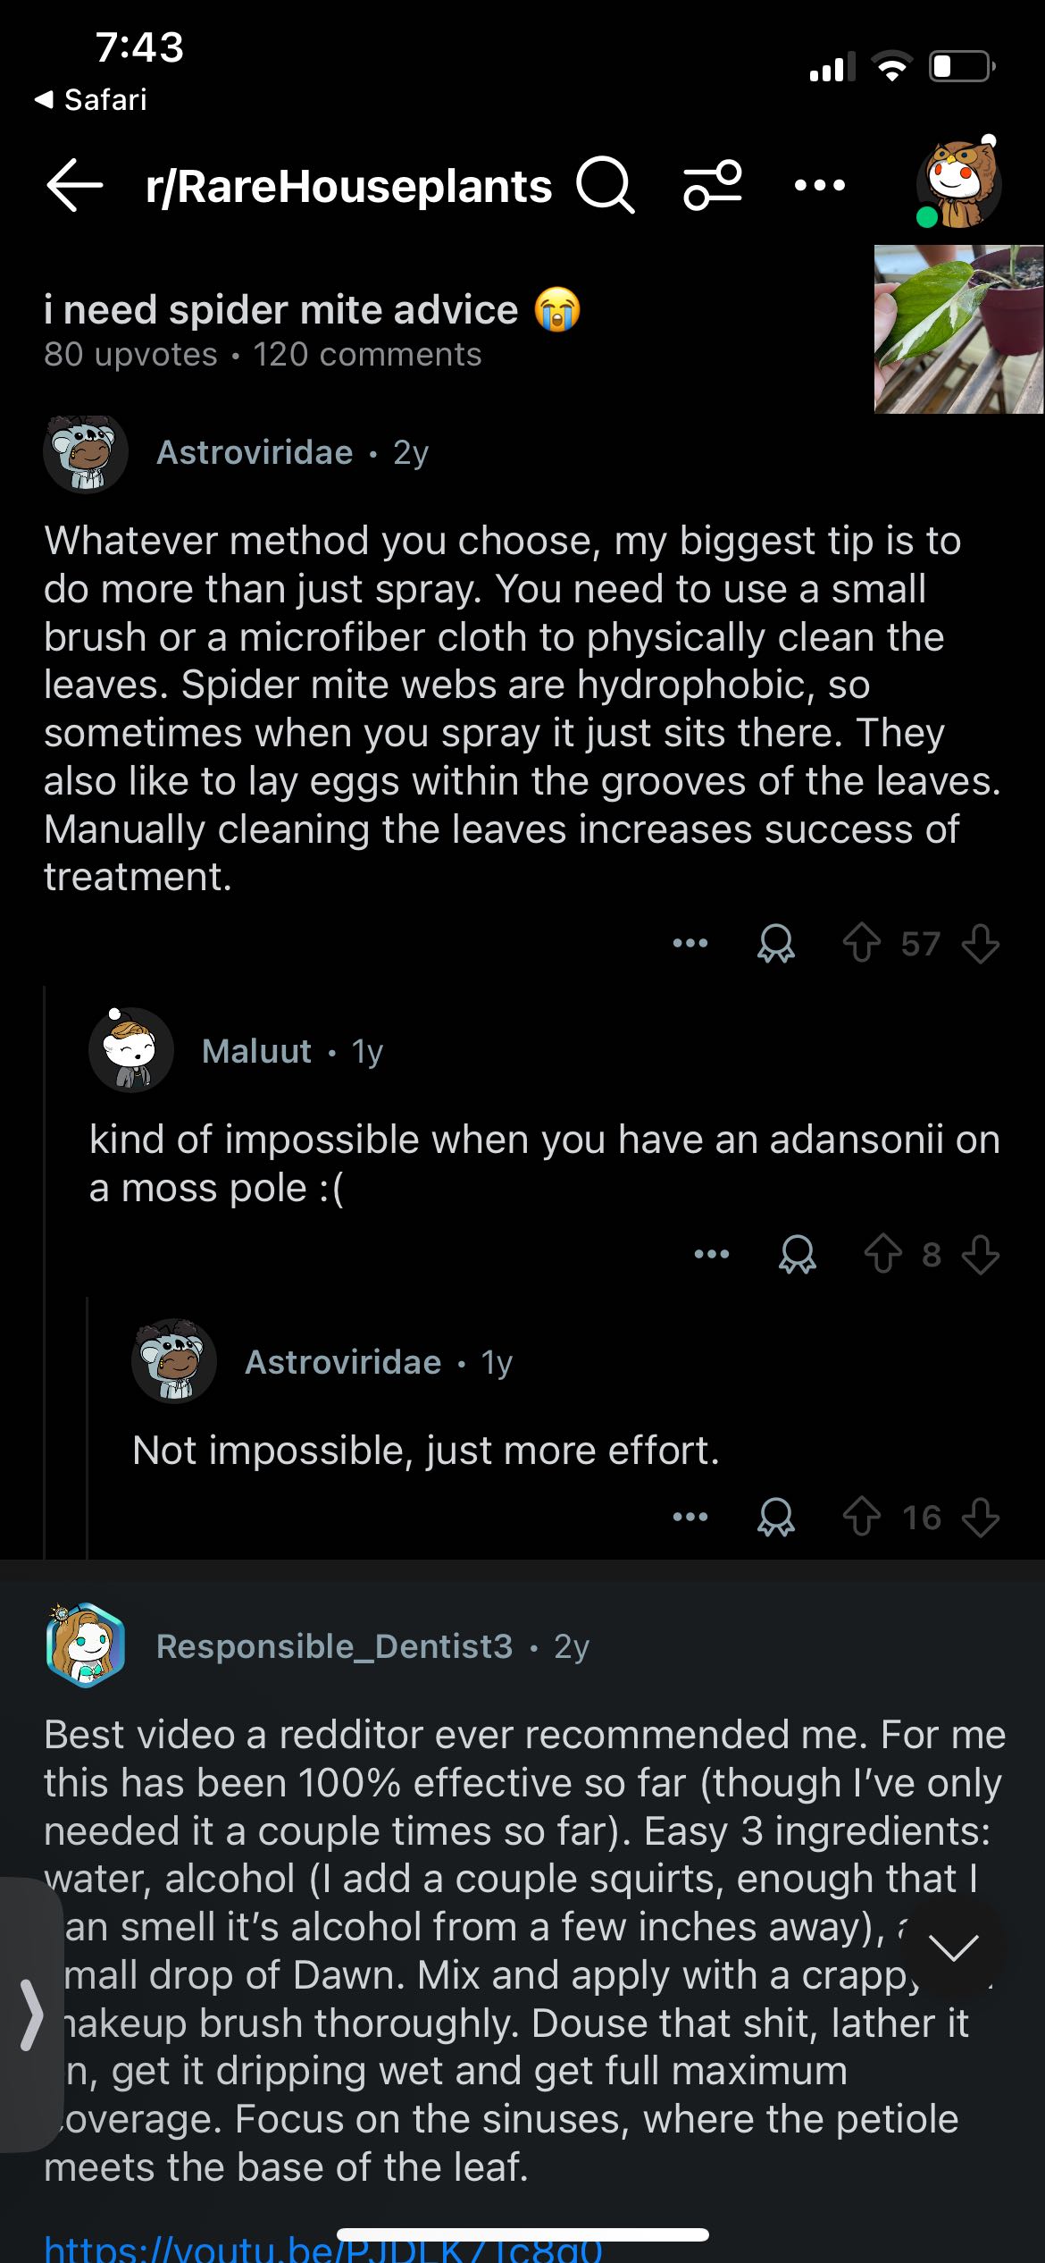Open more options on Maluut's comment
The image size is (1045, 2263).
click(x=712, y=1254)
